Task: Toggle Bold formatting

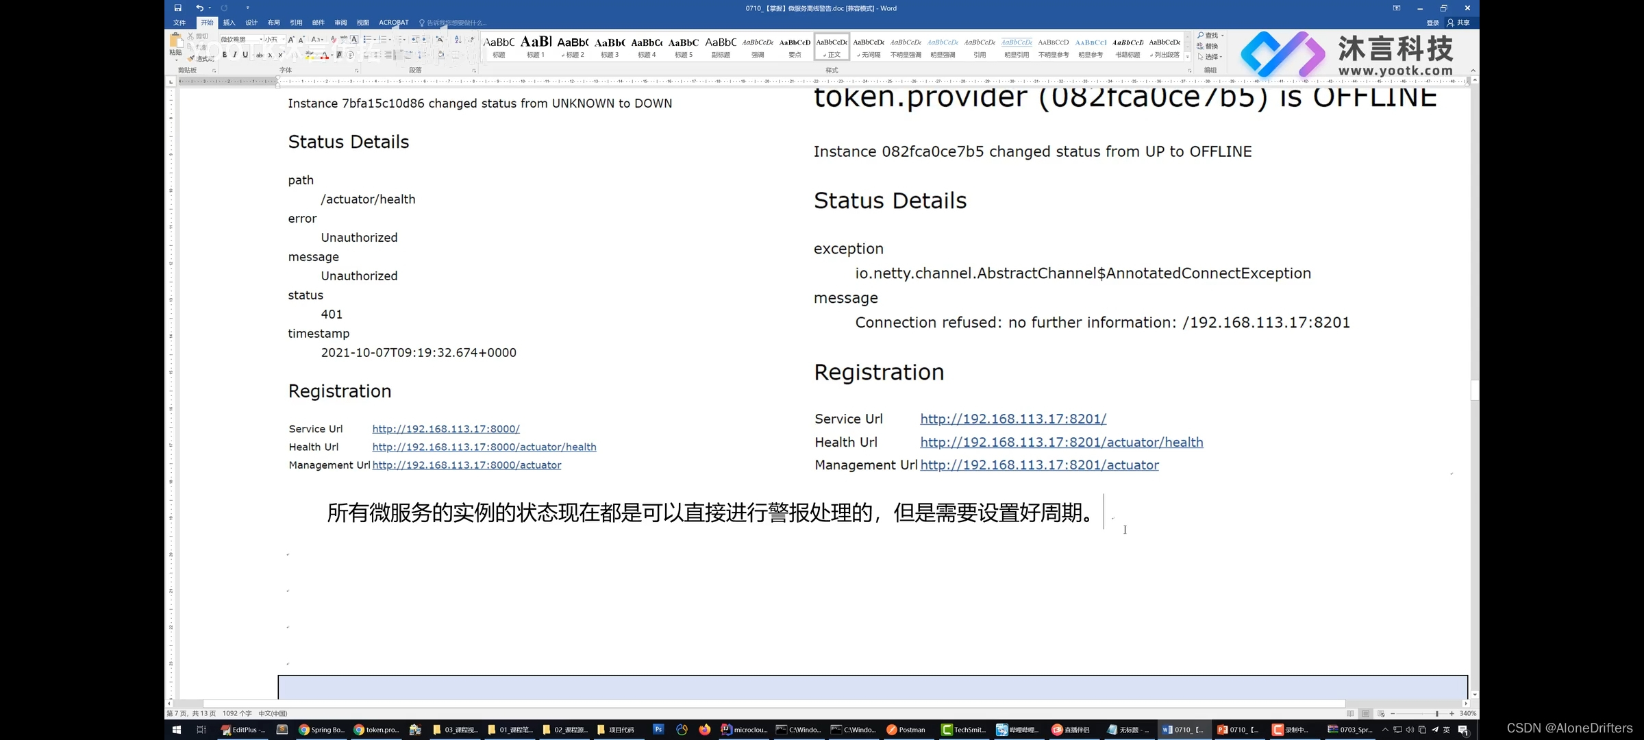Action: pyautogui.click(x=225, y=55)
